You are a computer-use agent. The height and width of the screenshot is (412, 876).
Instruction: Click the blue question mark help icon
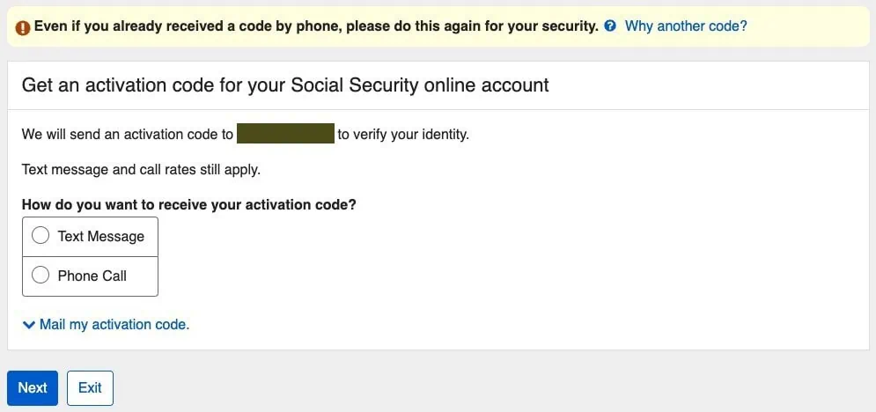pos(610,26)
